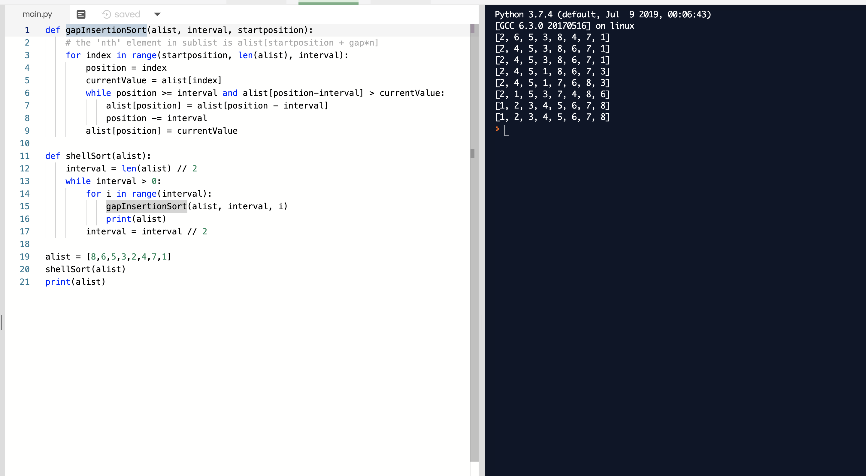The height and width of the screenshot is (476, 866).
Task: Click the divider handle between editor and console
Action: [x=482, y=323]
